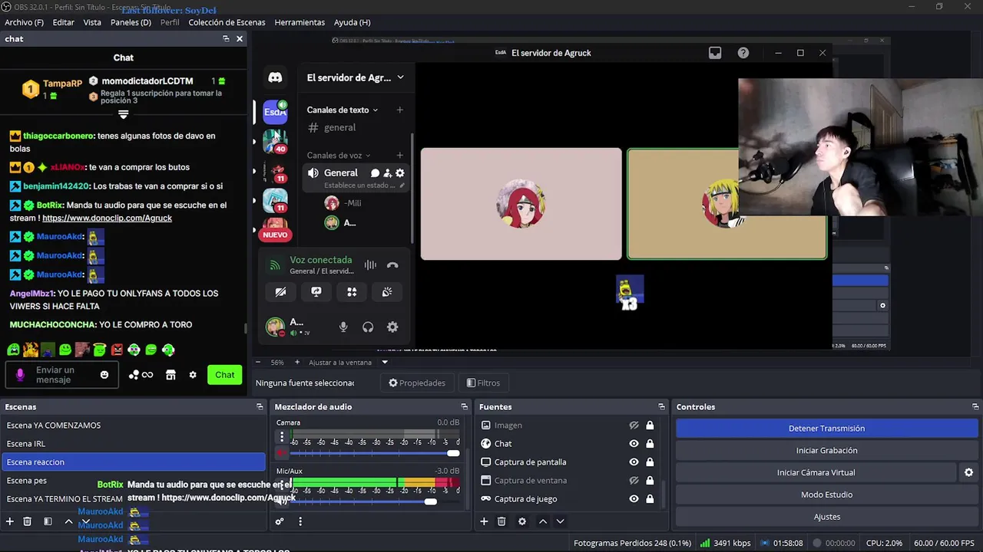This screenshot has width=983, height=552.
Task: Click Iniciar Grabación button
Action: [x=826, y=451]
